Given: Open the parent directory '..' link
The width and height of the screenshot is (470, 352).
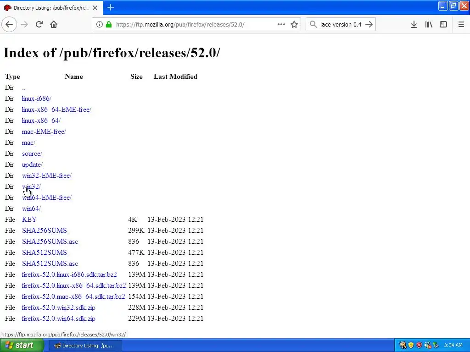Looking at the screenshot, I should pyautogui.click(x=24, y=88).
